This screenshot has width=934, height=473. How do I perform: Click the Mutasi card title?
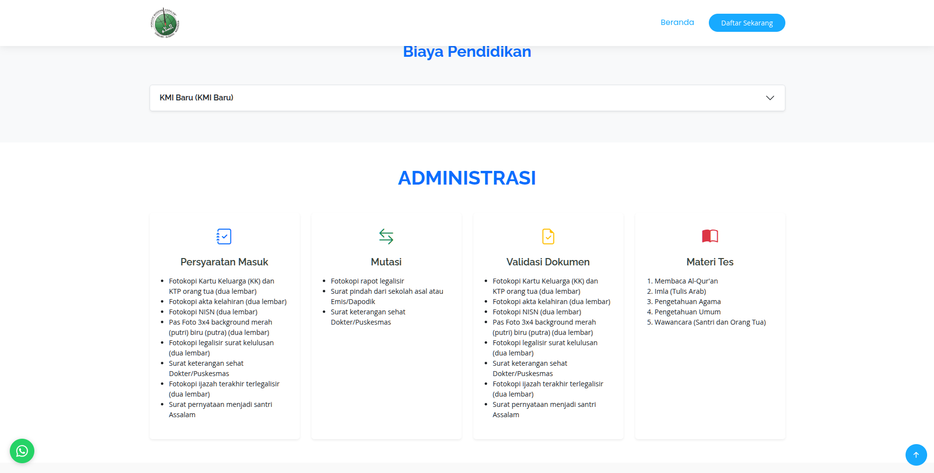[386, 262]
